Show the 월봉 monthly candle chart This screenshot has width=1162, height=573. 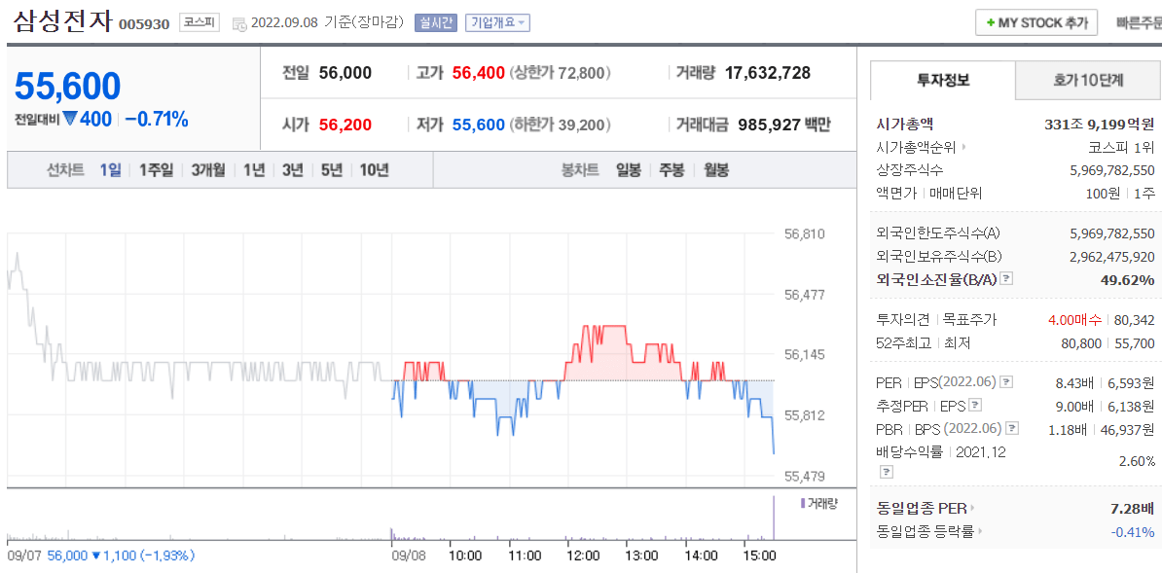click(716, 169)
